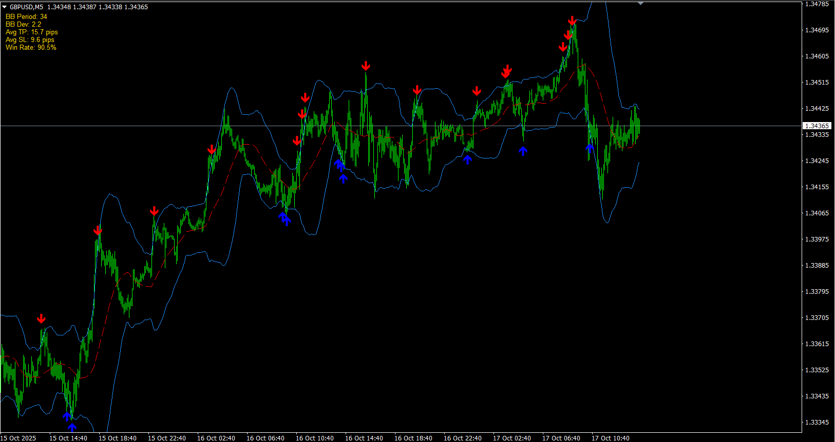Screen dimensions: 835x442
Task: Click the 1.34785 price axis label
Action: coord(817,4)
